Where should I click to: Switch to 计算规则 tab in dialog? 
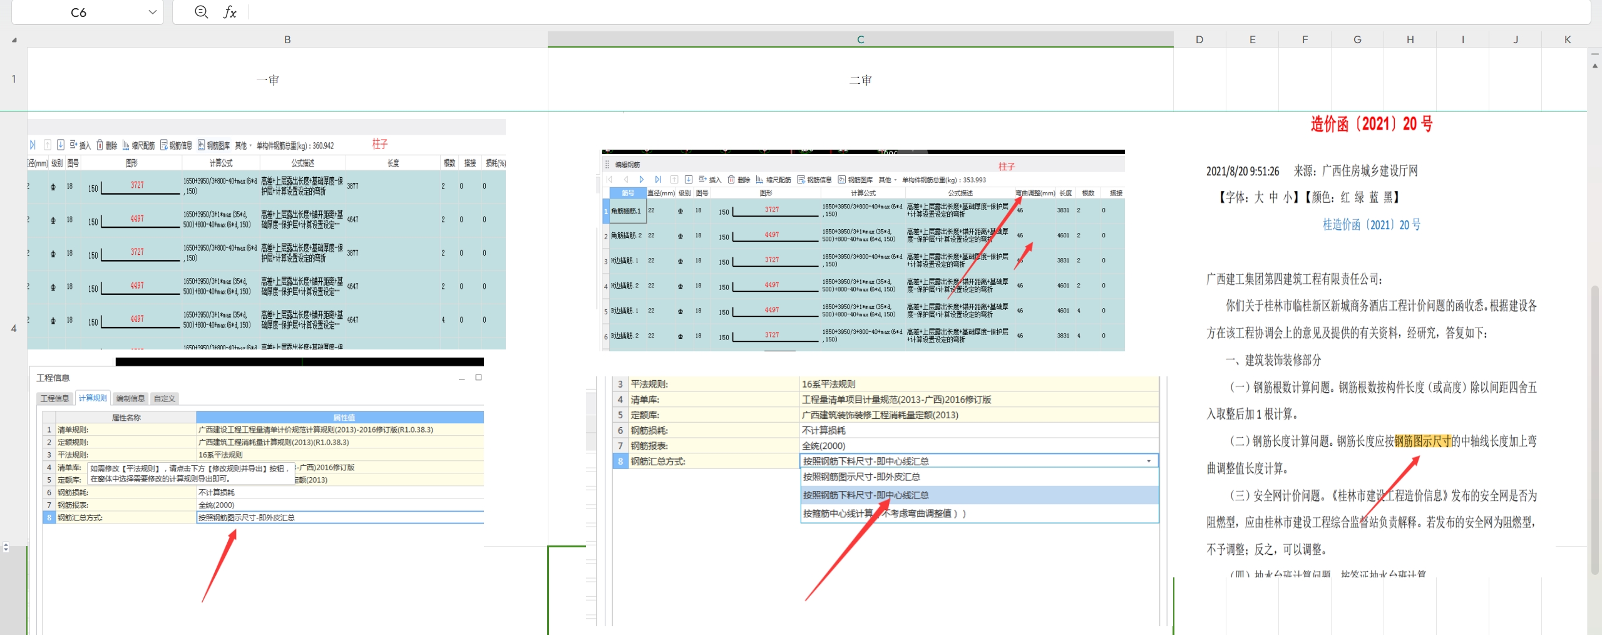point(93,398)
